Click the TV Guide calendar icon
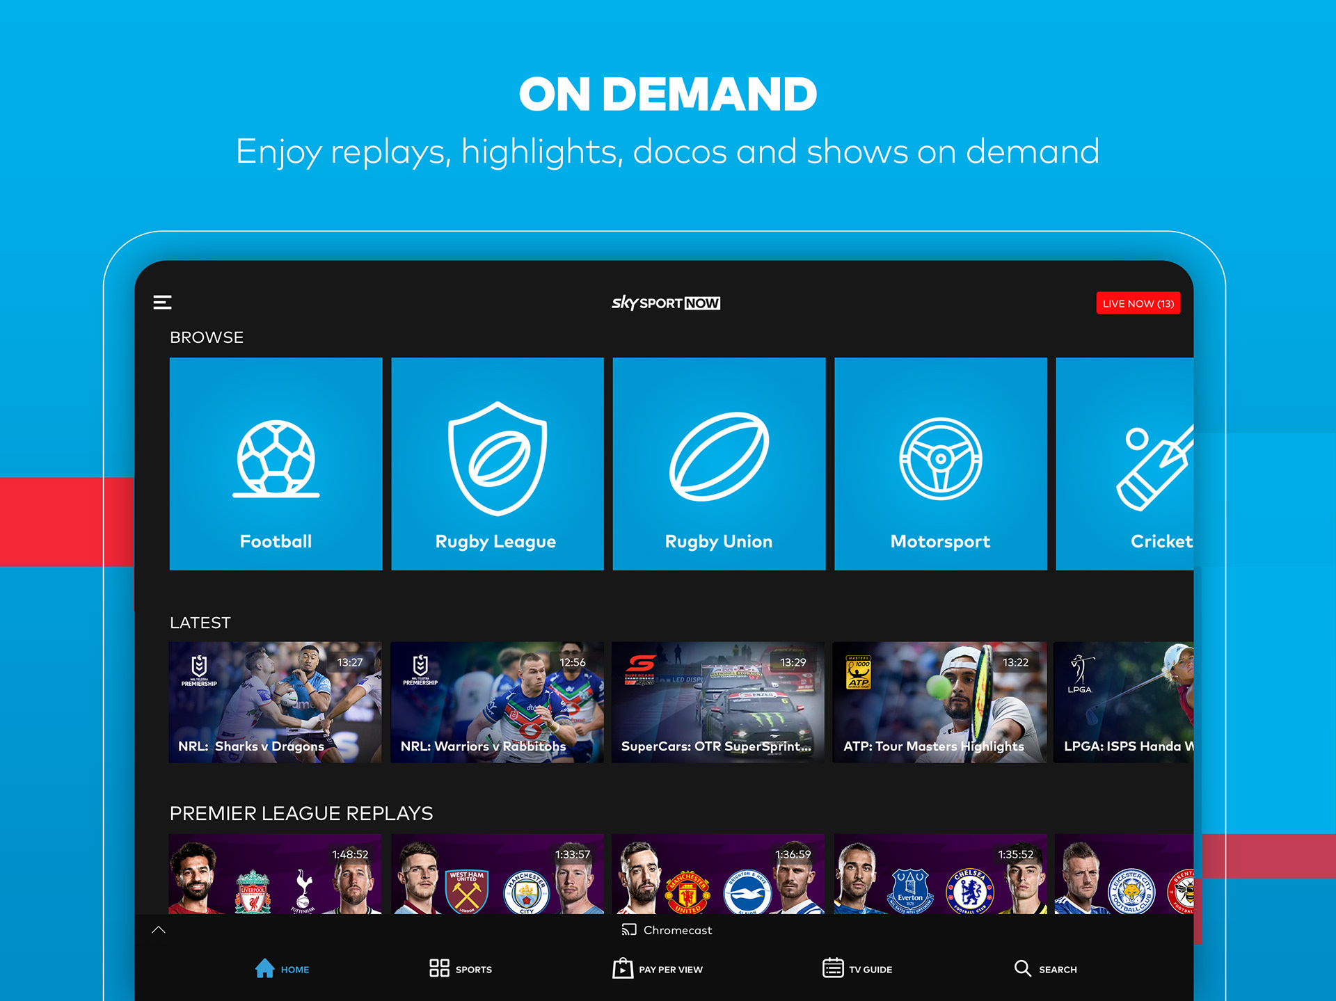 833,968
